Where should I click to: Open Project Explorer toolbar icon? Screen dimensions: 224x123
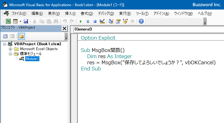pyautogui.click(x=111, y=21)
